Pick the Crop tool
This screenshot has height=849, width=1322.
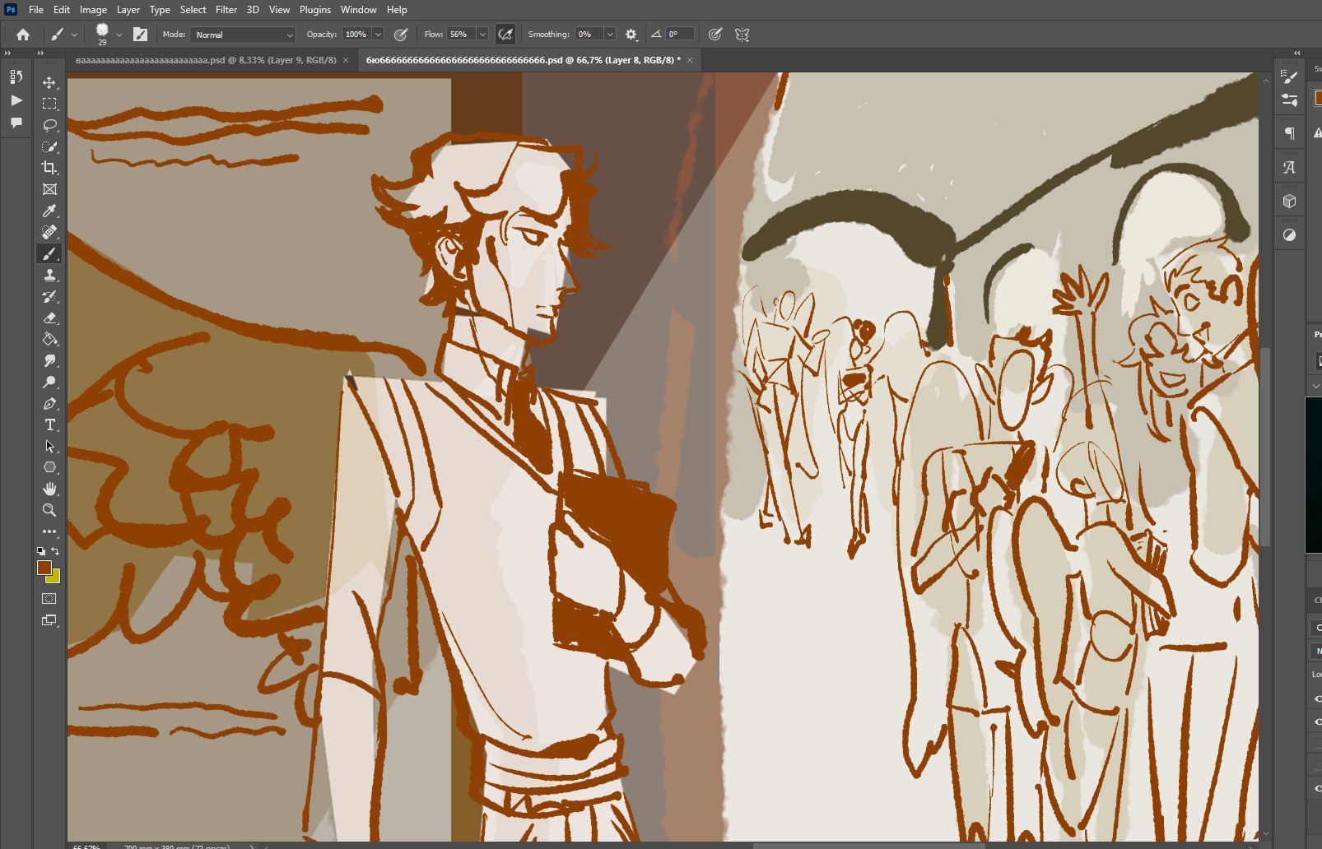click(49, 168)
